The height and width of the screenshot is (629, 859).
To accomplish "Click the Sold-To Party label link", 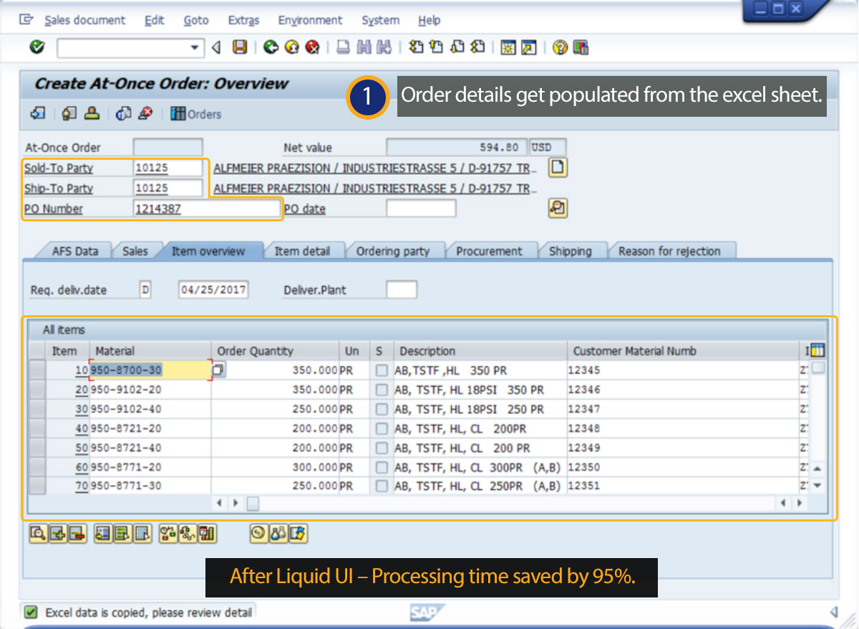I will (x=59, y=168).
